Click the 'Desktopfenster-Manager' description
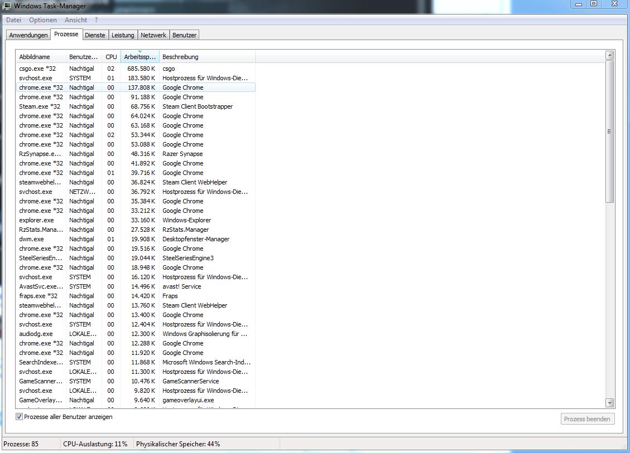Image resolution: width=630 pixels, height=453 pixels. pyautogui.click(x=196, y=239)
